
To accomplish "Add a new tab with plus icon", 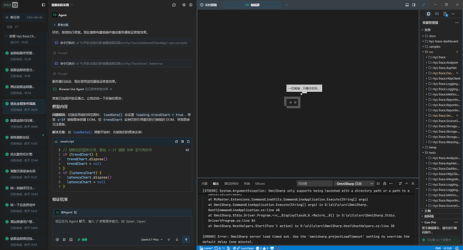I will click(x=287, y=5).
